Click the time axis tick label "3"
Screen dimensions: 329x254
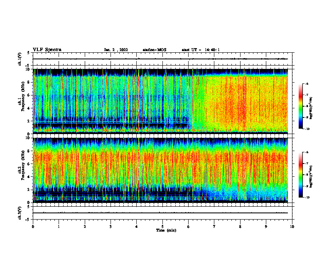pyautogui.click(x=110, y=227)
